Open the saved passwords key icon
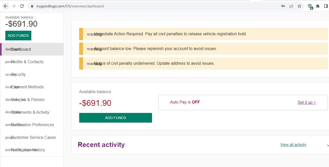Image resolution: width=329 pixels, height=167 pixels. click(283, 6)
